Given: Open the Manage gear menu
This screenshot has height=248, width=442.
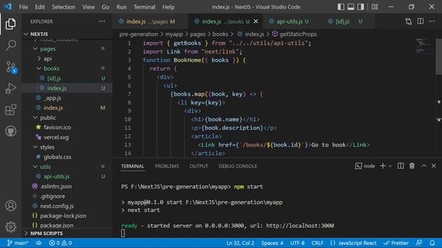Looking at the screenshot, I should click(x=11, y=227).
